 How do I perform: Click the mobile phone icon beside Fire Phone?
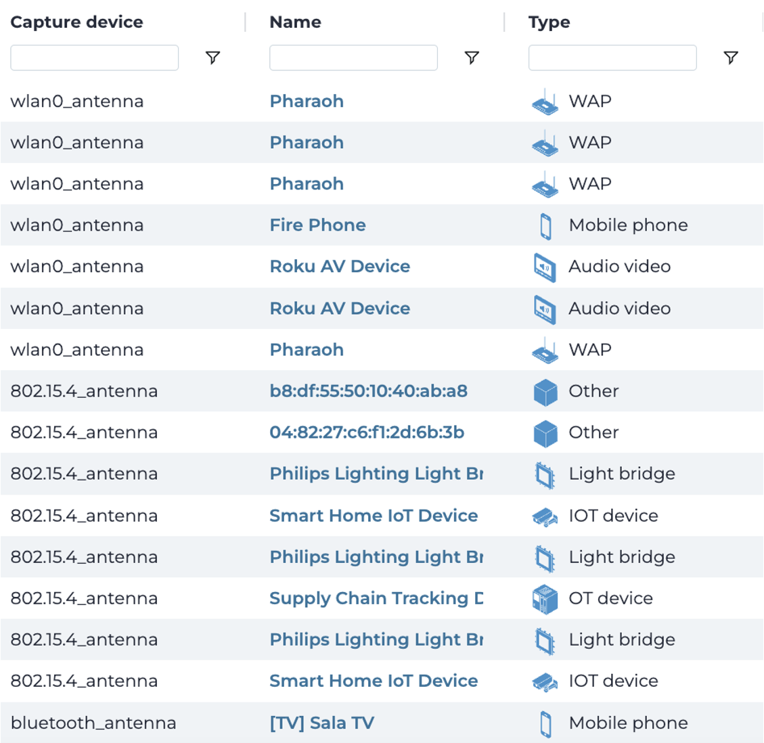point(545,226)
